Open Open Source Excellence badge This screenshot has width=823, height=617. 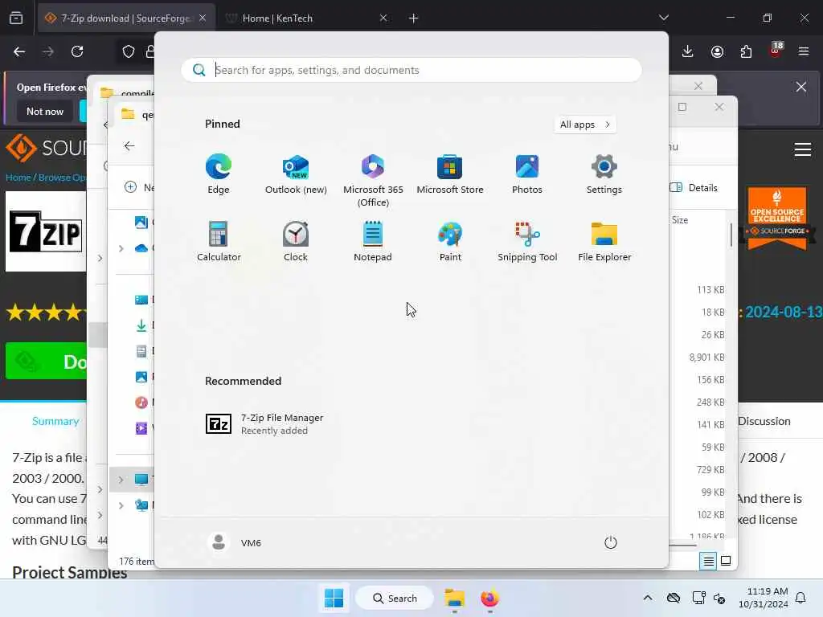777,217
